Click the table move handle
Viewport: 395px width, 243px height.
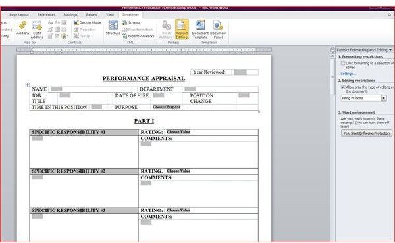(28, 85)
